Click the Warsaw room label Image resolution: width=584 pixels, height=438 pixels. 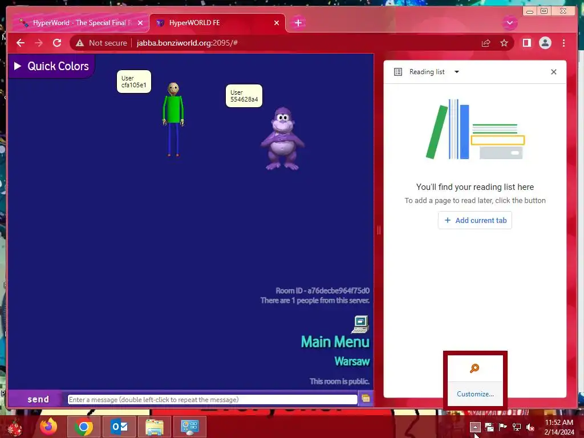352,361
